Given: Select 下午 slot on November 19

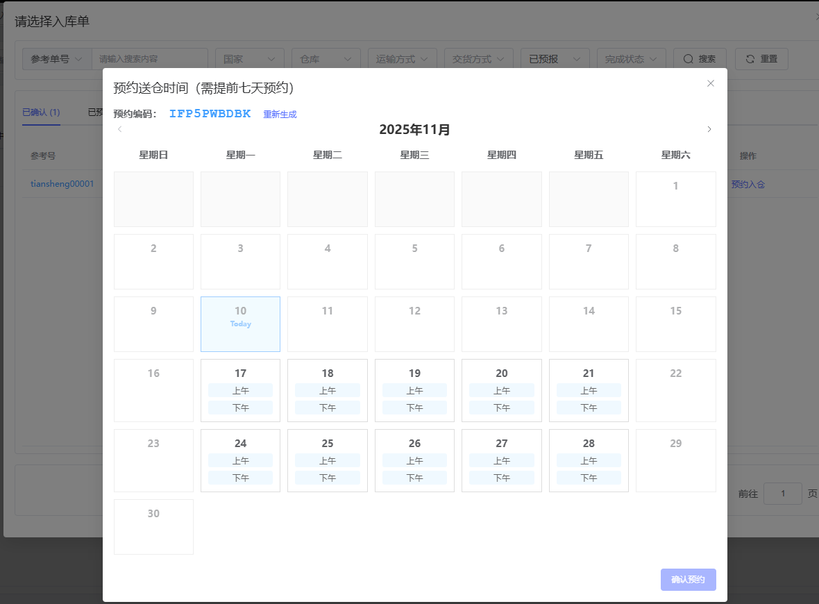Looking at the screenshot, I should tap(414, 408).
